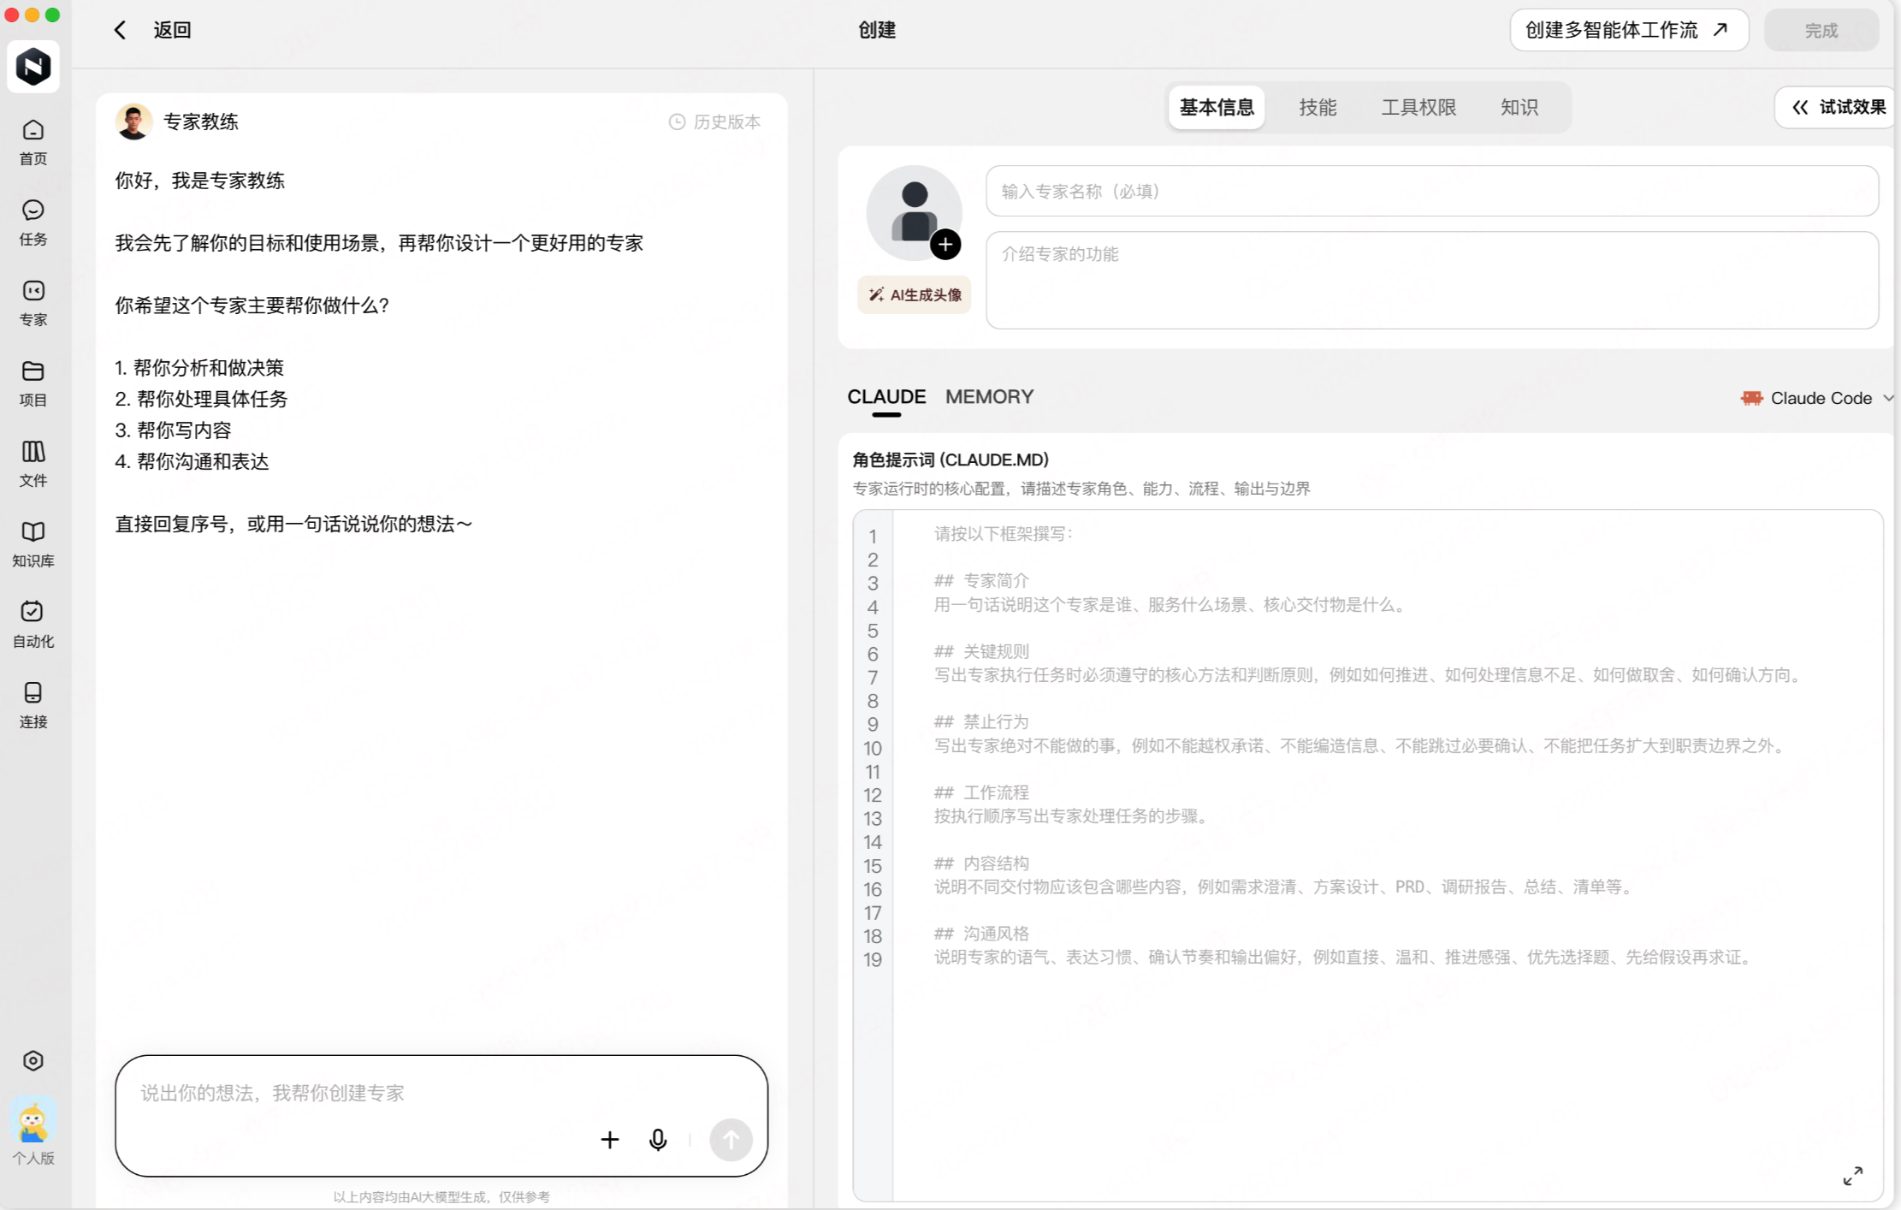This screenshot has height=1210, width=1901.
Task: Click the 返回 text label
Action: point(172,30)
